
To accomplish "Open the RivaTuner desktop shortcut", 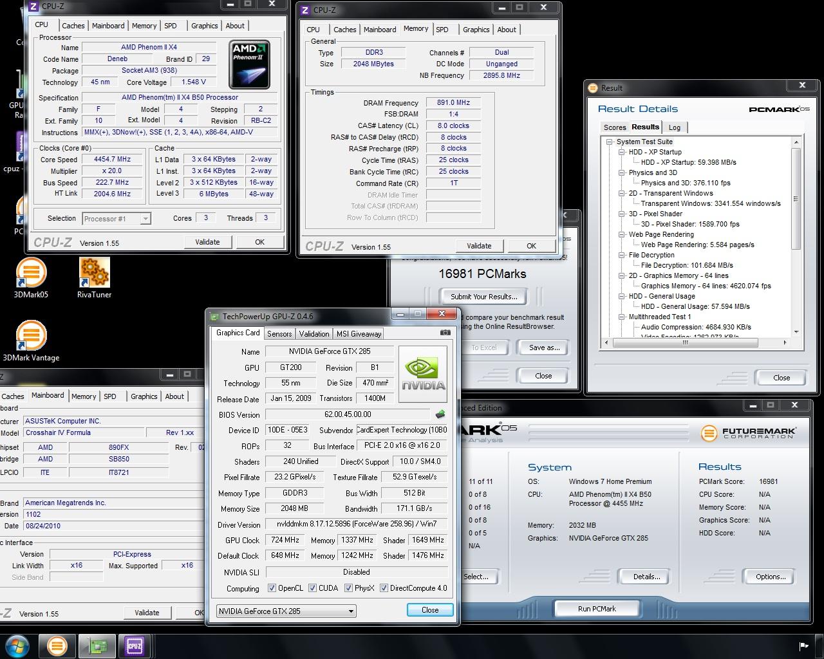I will [95, 278].
